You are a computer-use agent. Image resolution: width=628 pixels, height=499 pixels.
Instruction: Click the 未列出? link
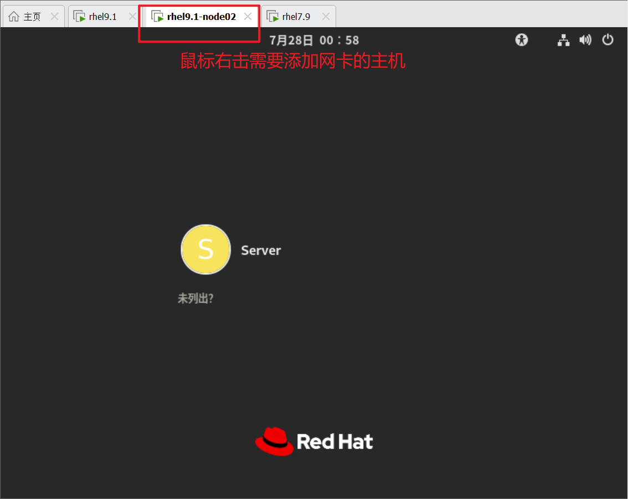point(195,298)
